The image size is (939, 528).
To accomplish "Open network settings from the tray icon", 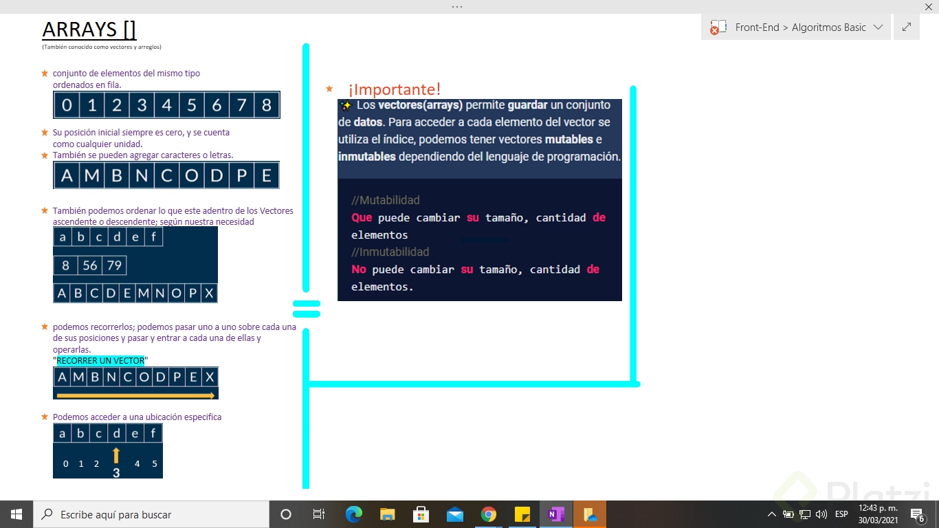I will point(805,514).
